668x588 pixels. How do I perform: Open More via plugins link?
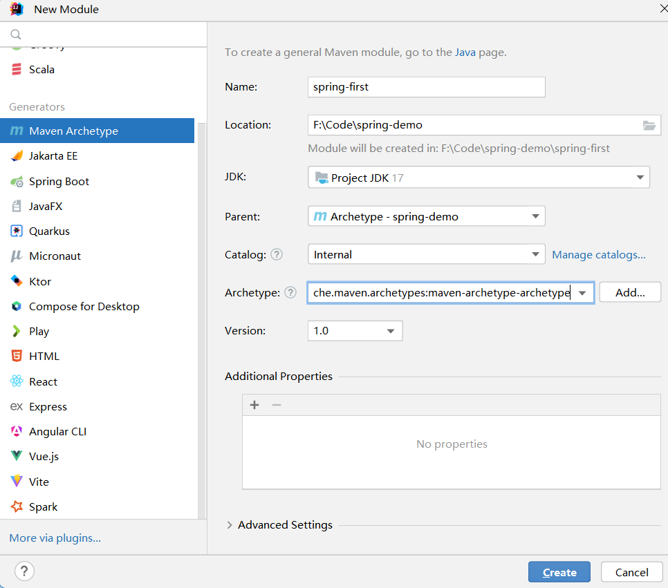[x=55, y=538]
